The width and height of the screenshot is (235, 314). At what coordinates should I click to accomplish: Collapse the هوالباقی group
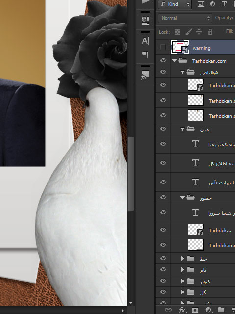click(182, 72)
